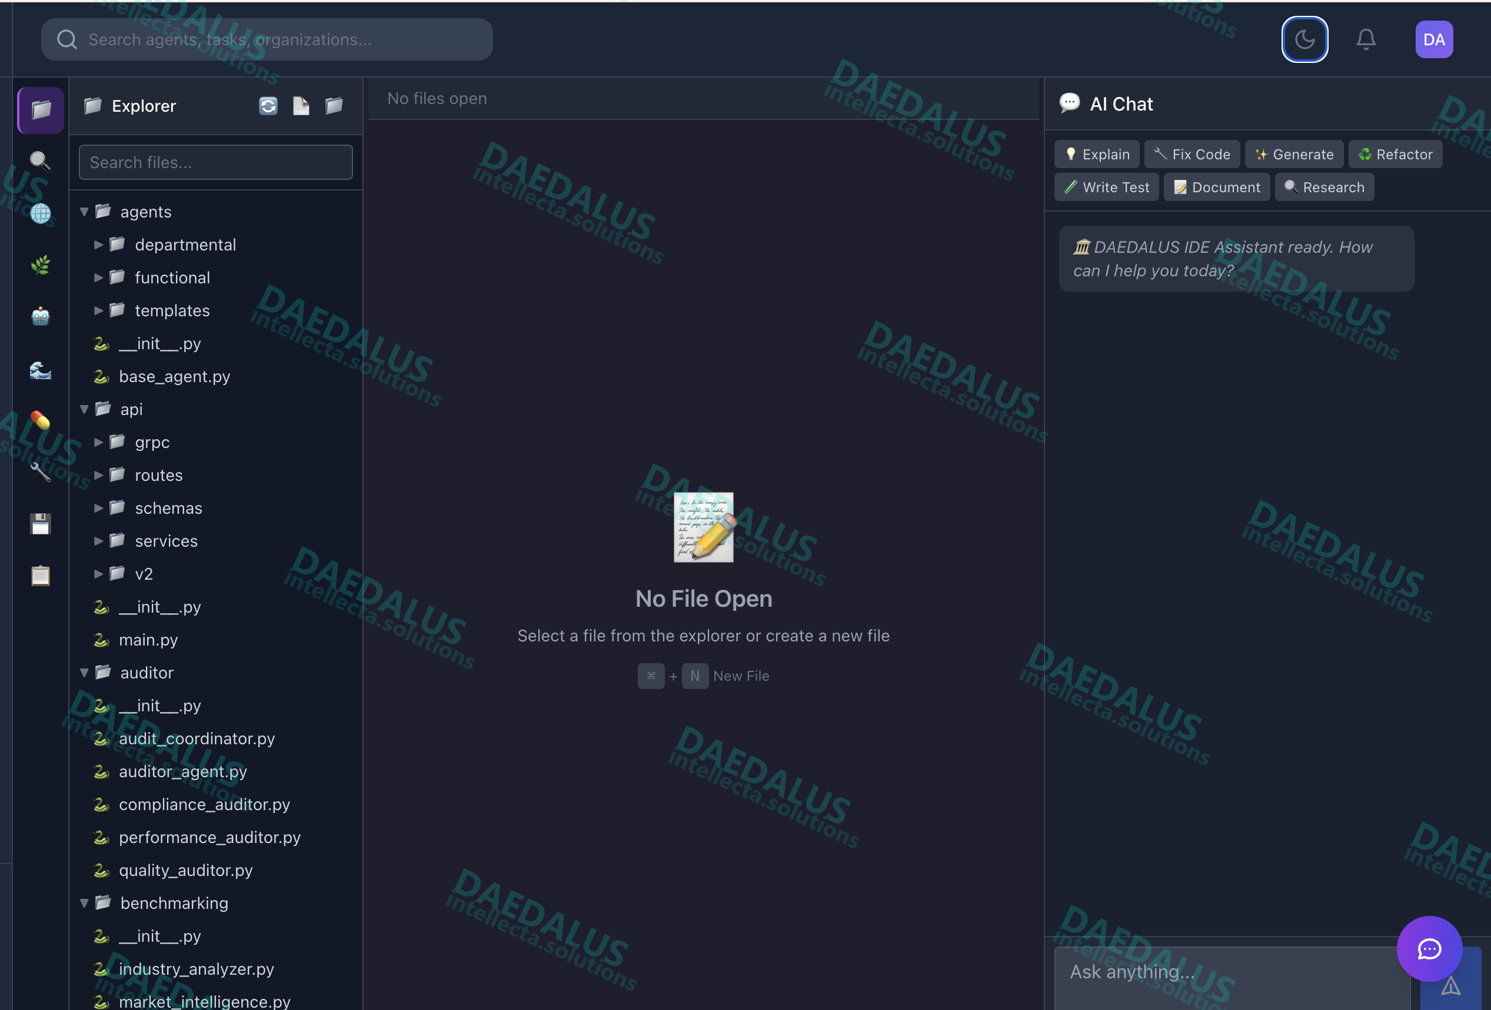The image size is (1491, 1010).
Task: Expand the grpc folder
Action: [98, 442]
